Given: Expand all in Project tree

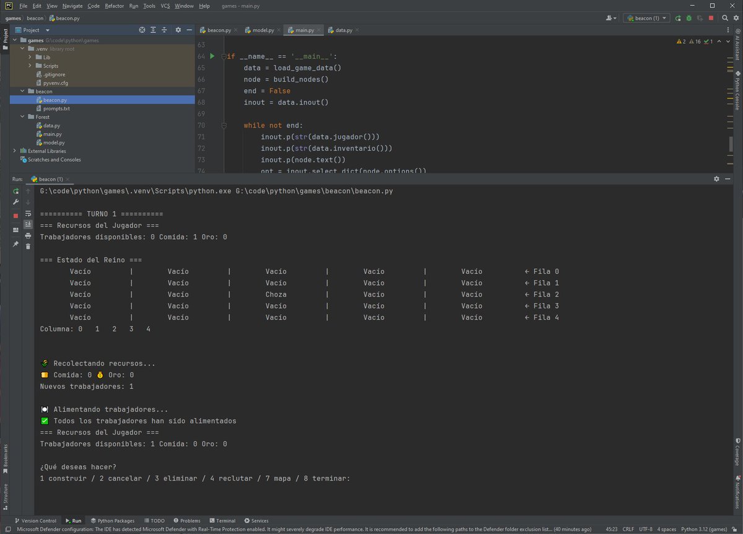Looking at the screenshot, I should 153,30.
